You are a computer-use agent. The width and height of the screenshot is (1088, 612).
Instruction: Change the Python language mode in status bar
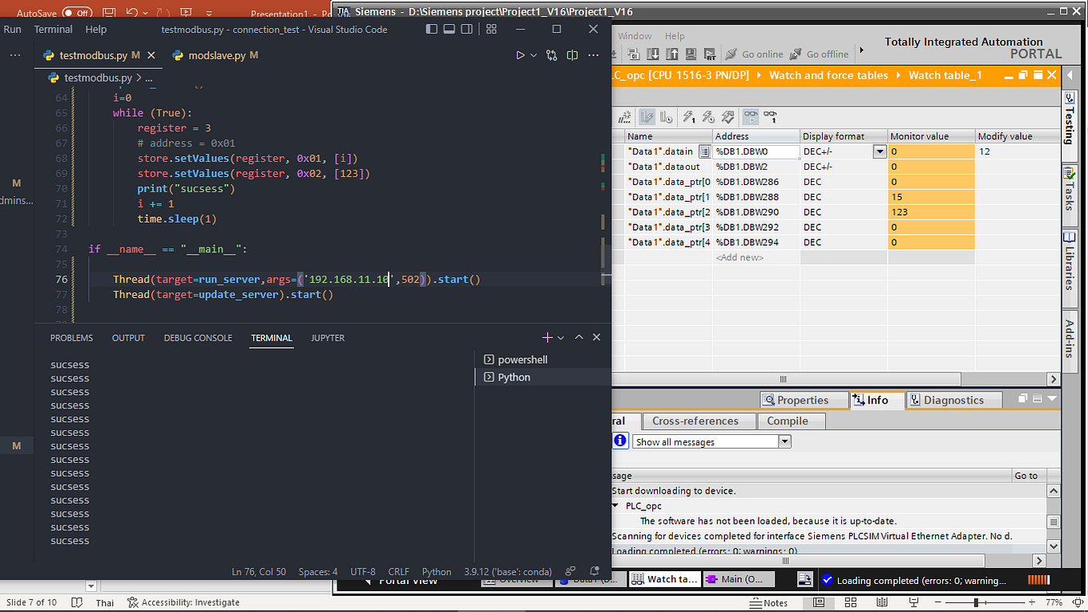click(437, 572)
